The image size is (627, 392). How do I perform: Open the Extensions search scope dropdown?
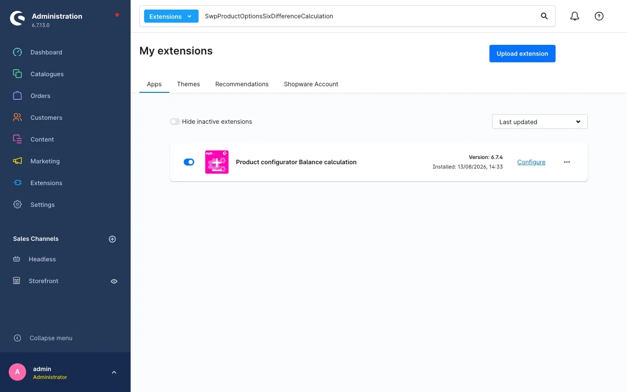point(171,16)
